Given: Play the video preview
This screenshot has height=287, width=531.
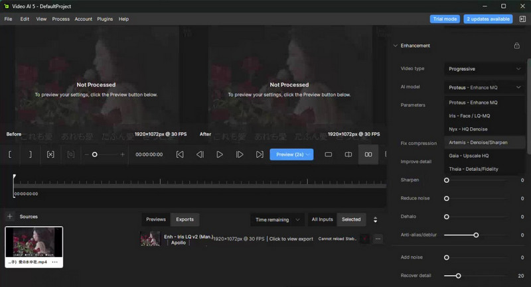Looking at the screenshot, I should (220, 154).
